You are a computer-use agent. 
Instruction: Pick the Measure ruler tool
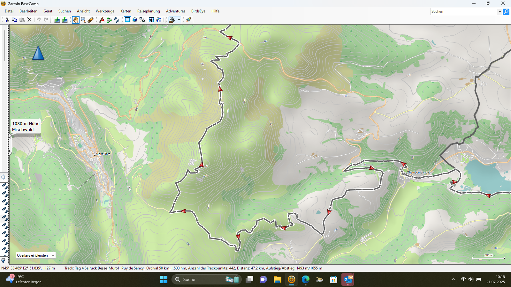[91, 20]
